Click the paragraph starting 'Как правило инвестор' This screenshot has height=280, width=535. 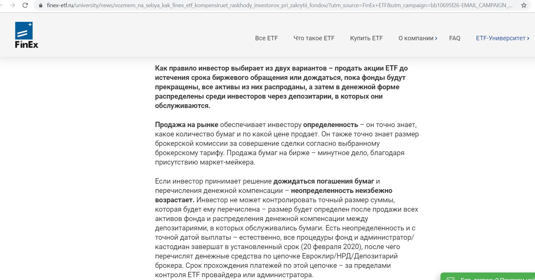(281, 87)
